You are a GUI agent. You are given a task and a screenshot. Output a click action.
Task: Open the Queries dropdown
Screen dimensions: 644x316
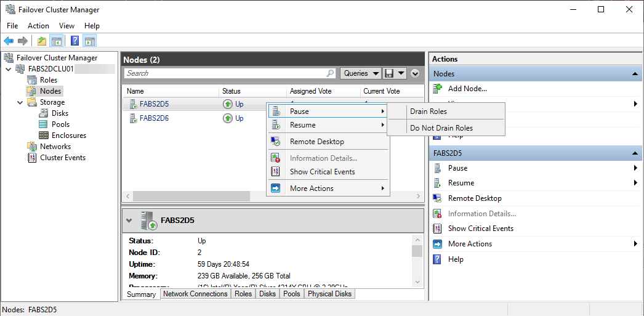pyautogui.click(x=361, y=73)
